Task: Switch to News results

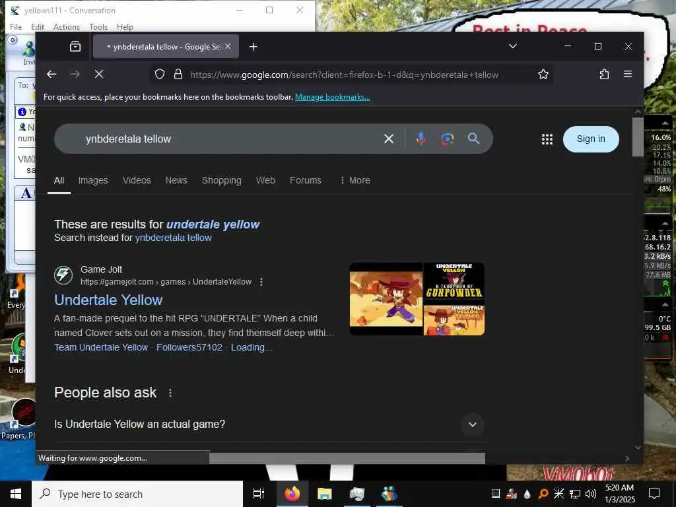Action: point(176,180)
